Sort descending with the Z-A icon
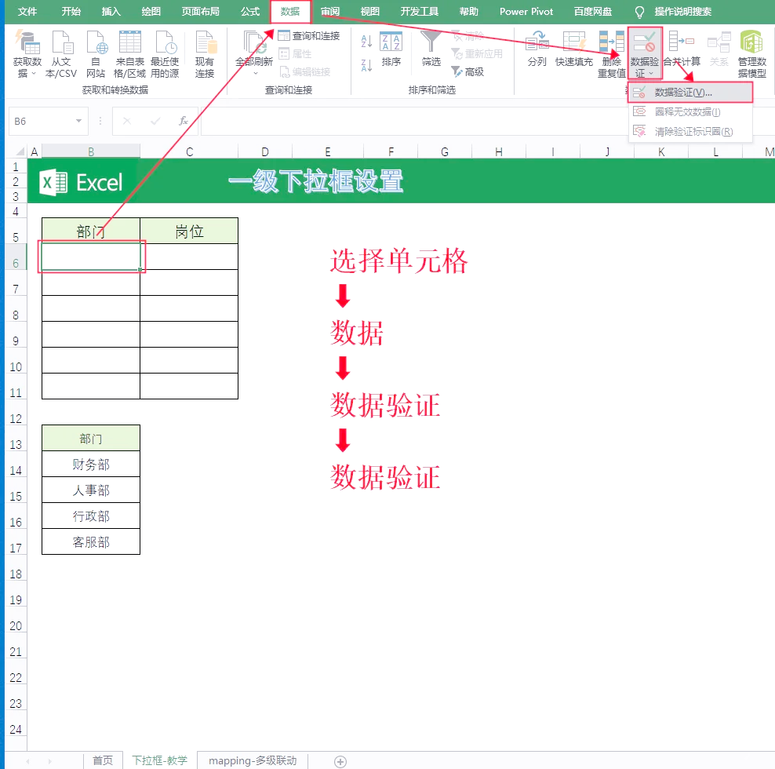The width and height of the screenshot is (775, 769). click(366, 65)
